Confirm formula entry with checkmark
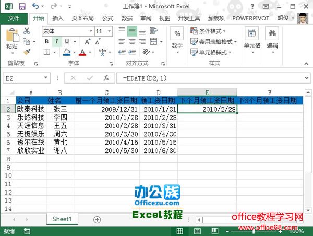Screen dimensions: 313x236 90,78
